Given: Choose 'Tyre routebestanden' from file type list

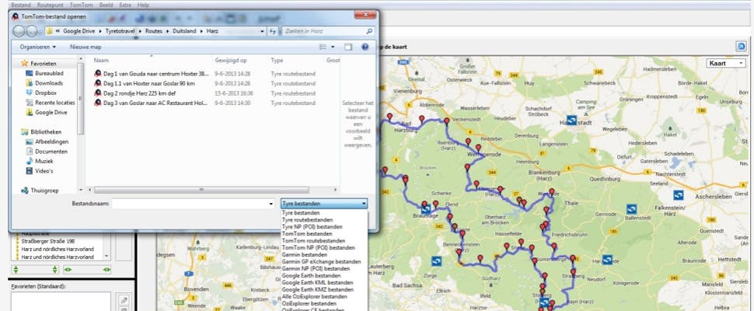Looking at the screenshot, I should [307, 220].
